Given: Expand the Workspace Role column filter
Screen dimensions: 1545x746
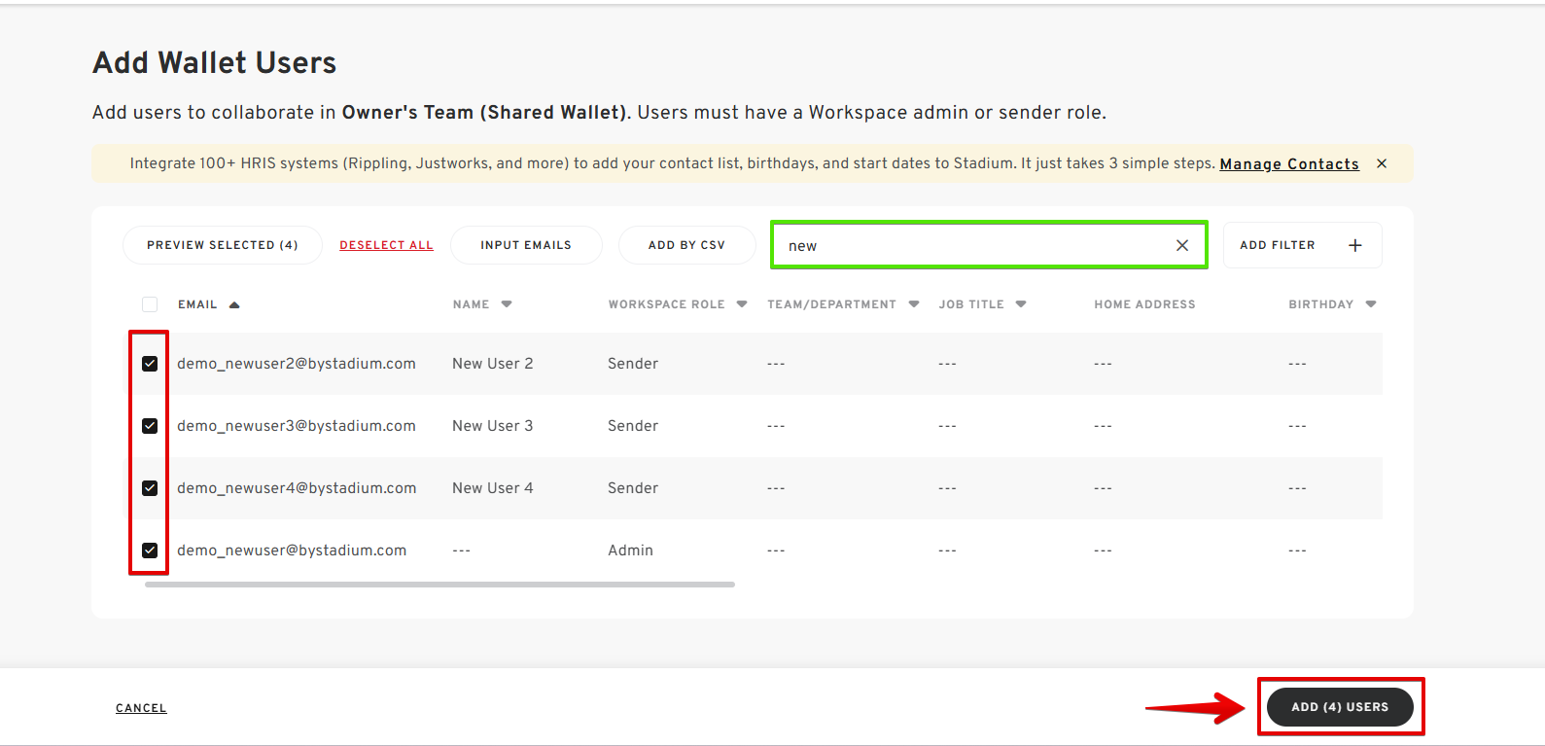Looking at the screenshot, I should pyautogui.click(x=742, y=304).
